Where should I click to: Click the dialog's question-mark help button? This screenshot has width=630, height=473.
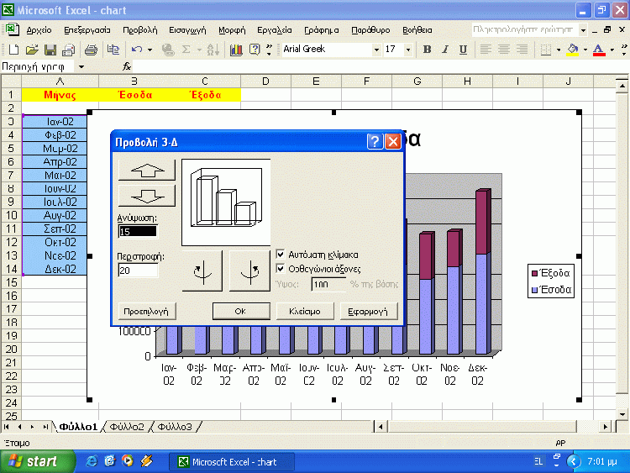375,141
